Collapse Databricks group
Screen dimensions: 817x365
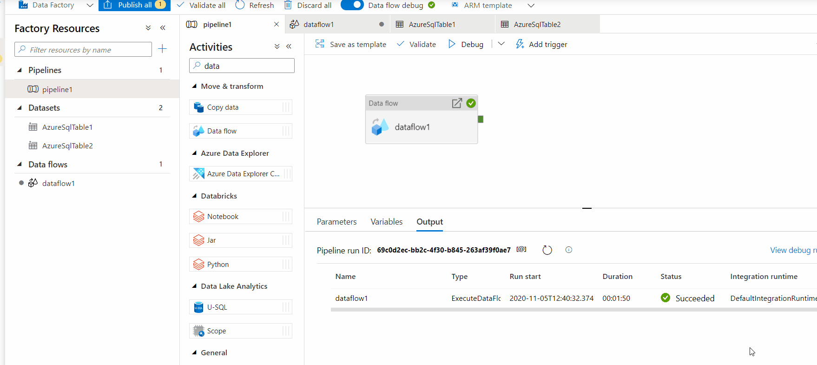pyautogui.click(x=194, y=196)
